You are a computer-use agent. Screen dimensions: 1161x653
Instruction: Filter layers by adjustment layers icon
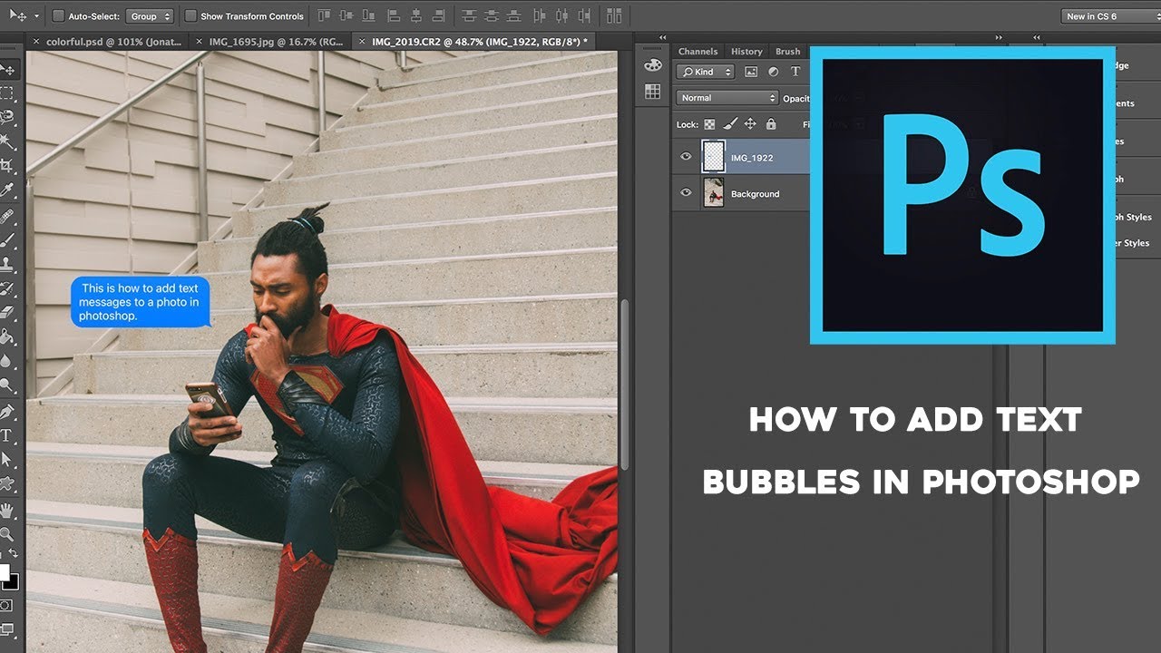774,72
